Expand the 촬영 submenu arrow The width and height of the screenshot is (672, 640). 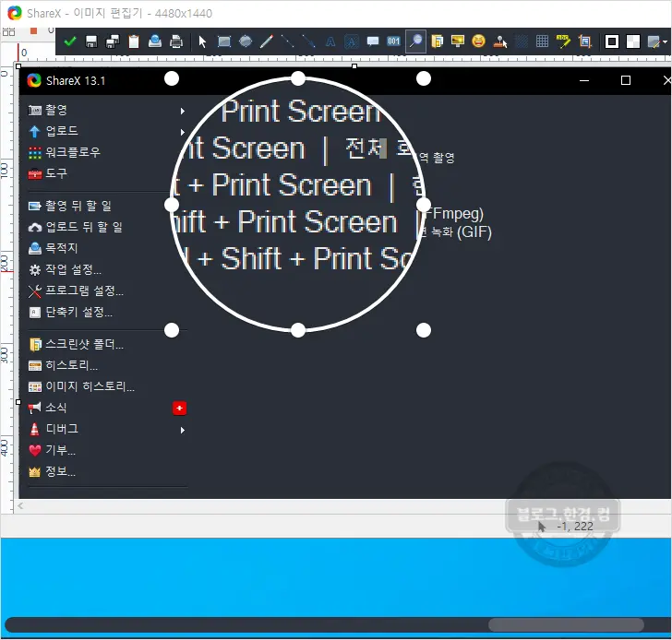click(x=182, y=111)
